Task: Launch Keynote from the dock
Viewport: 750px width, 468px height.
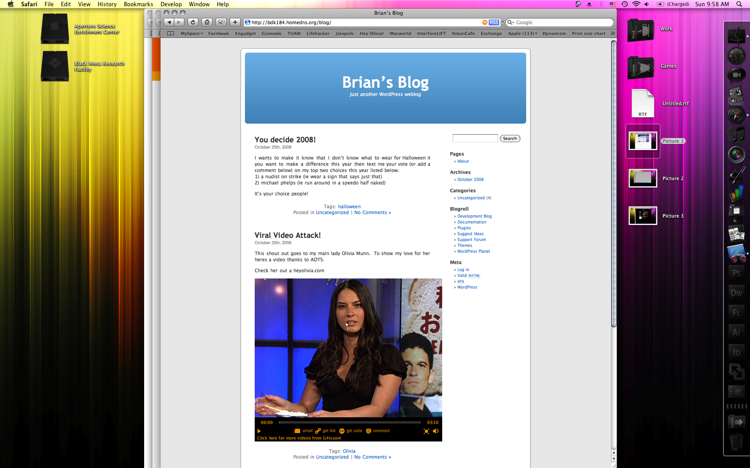Action: [736, 214]
